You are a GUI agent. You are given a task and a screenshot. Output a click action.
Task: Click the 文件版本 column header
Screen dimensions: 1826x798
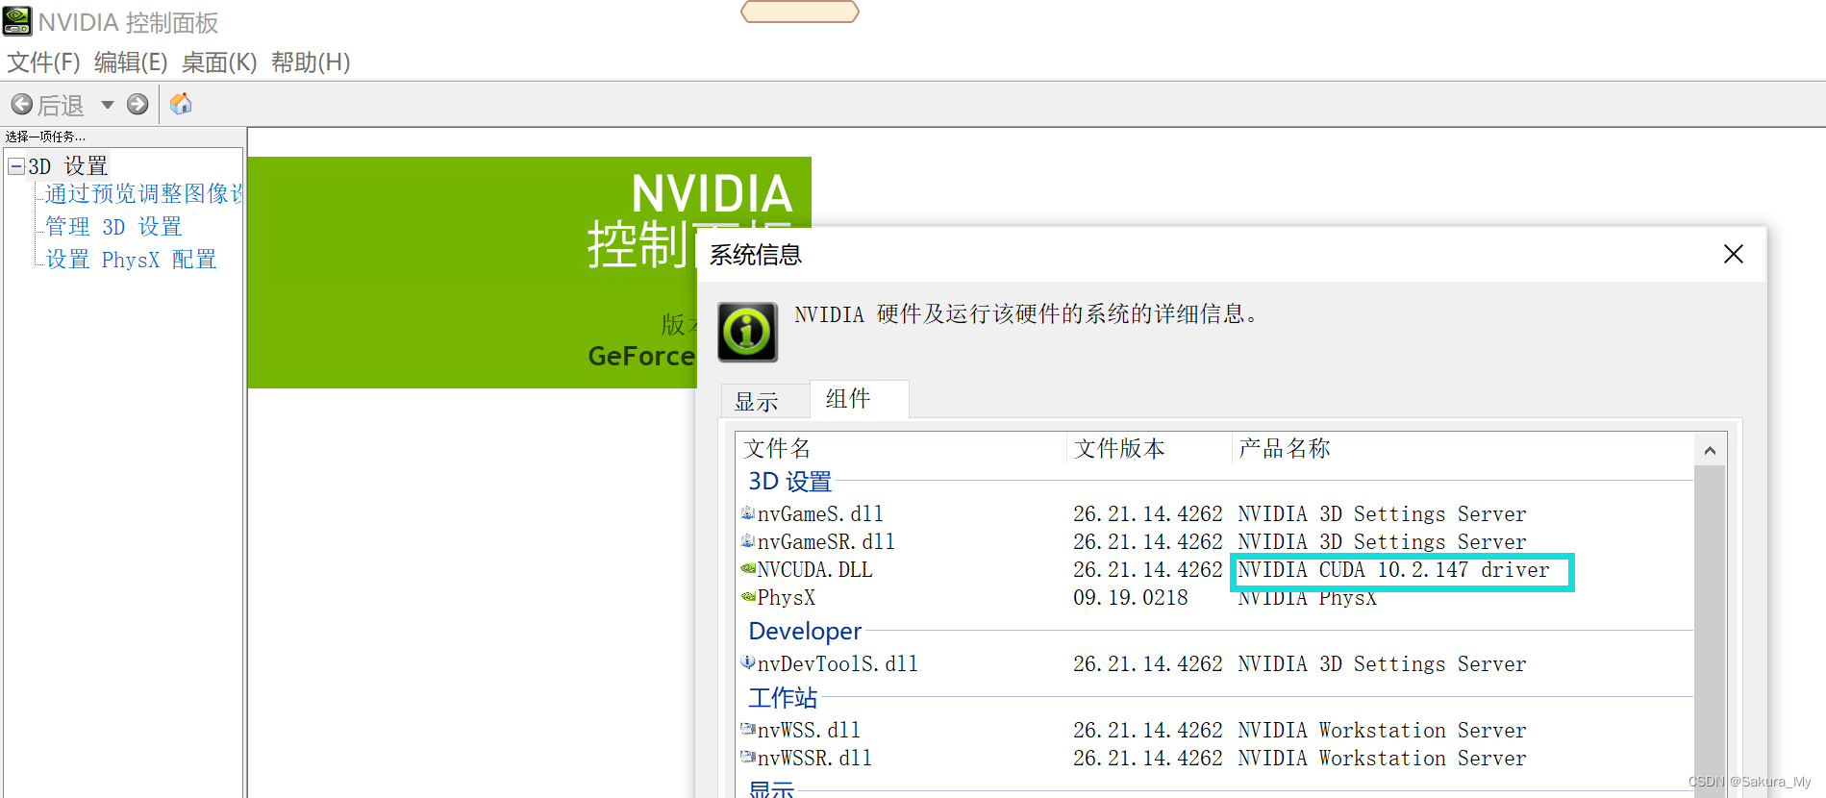(x=1149, y=448)
